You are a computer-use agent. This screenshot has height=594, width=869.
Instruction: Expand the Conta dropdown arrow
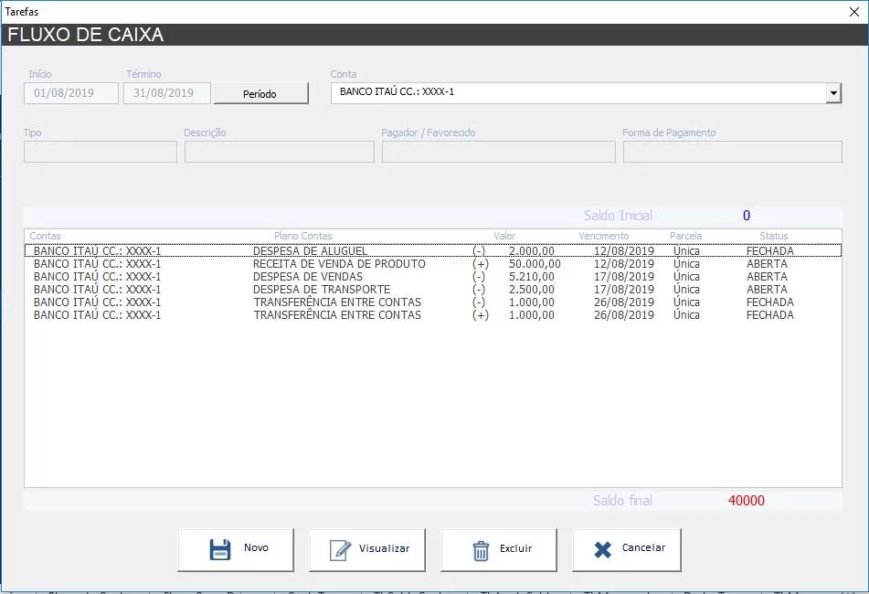coord(832,93)
